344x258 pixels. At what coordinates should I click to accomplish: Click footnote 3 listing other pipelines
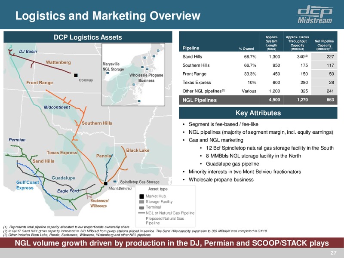pos(77,235)
